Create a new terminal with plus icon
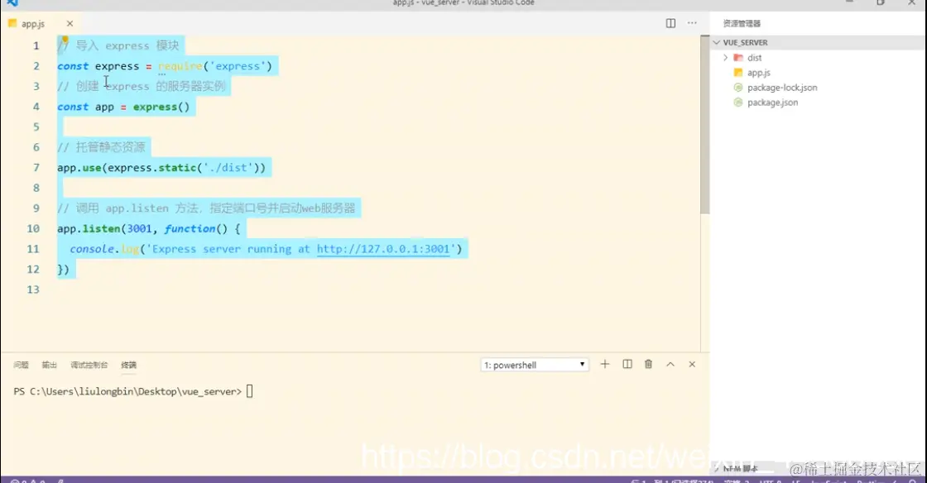Screen dimensions: 927x483 (605, 364)
